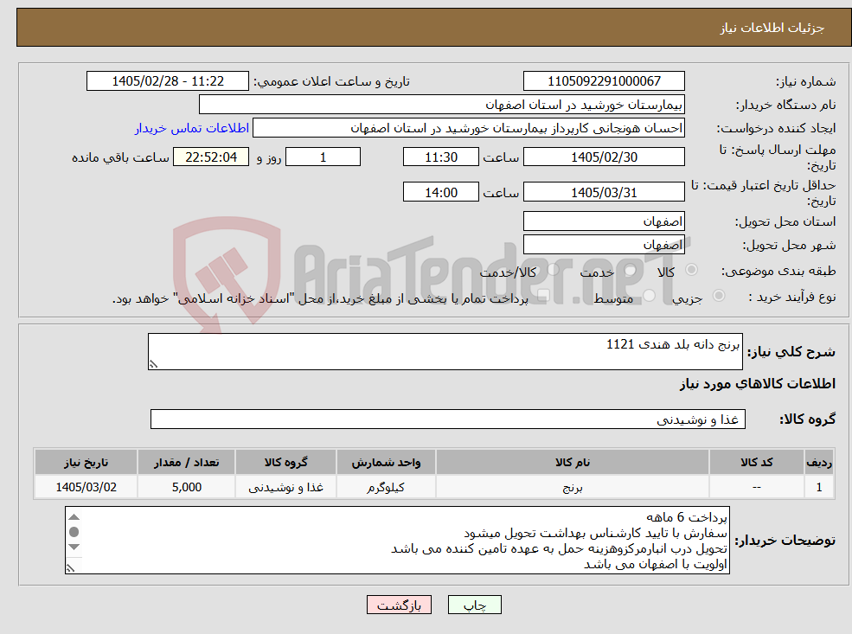Click the remaining days field showing 1
This screenshot has width=852, height=634.
(323, 157)
